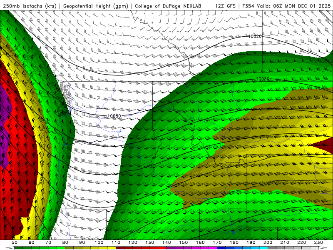Click the 'College of DuPage NEXLAB' text
Screen dimensions: 333x250
click(168, 6)
